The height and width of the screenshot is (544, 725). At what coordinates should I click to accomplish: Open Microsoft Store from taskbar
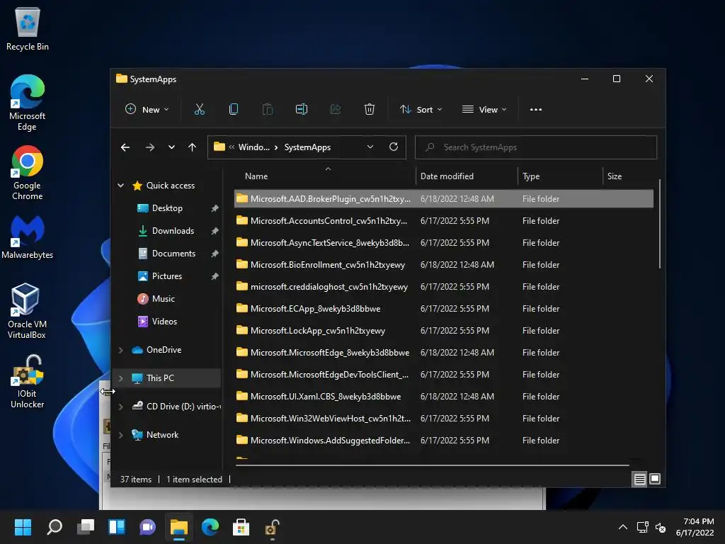pyautogui.click(x=241, y=527)
